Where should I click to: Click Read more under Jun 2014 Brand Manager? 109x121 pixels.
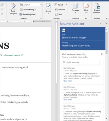pos(68,81)
